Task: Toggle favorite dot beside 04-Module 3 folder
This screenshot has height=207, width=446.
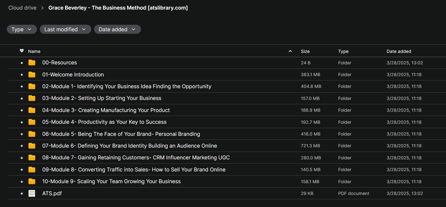Action: (22, 110)
